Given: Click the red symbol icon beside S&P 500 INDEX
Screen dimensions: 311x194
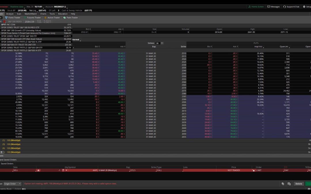Looking at the screenshot, I should pyautogui.click(x=4, y=22).
